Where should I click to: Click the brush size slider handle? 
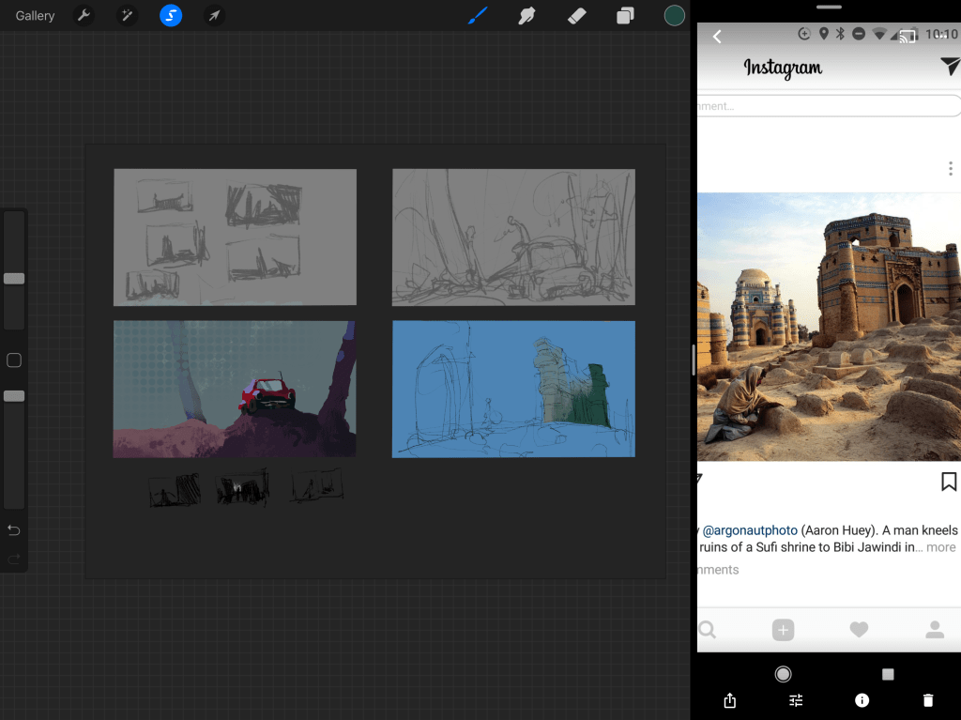[x=14, y=279]
